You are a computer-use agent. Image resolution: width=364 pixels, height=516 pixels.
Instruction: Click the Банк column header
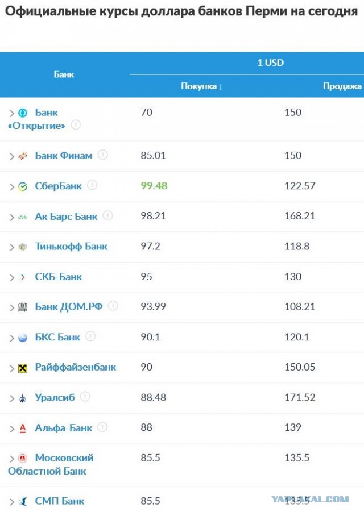(64, 74)
